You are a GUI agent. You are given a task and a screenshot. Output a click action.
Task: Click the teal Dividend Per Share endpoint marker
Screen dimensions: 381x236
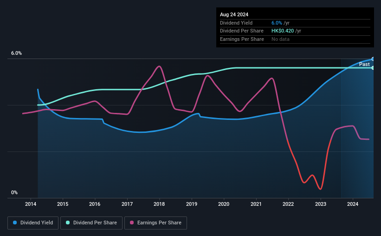click(373, 68)
